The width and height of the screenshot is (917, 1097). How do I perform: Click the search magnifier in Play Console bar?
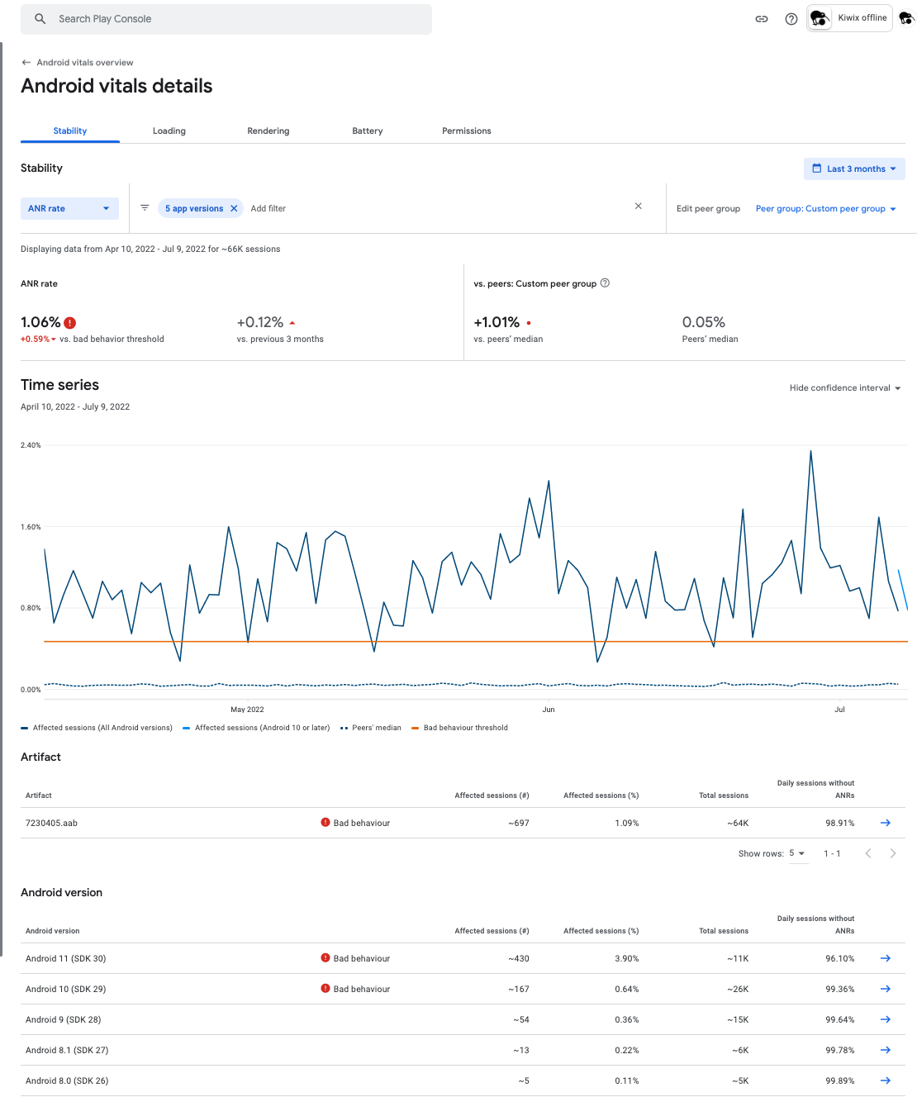(x=40, y=18)
